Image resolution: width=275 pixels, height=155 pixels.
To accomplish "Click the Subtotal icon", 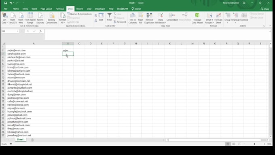I will [244, 17].
